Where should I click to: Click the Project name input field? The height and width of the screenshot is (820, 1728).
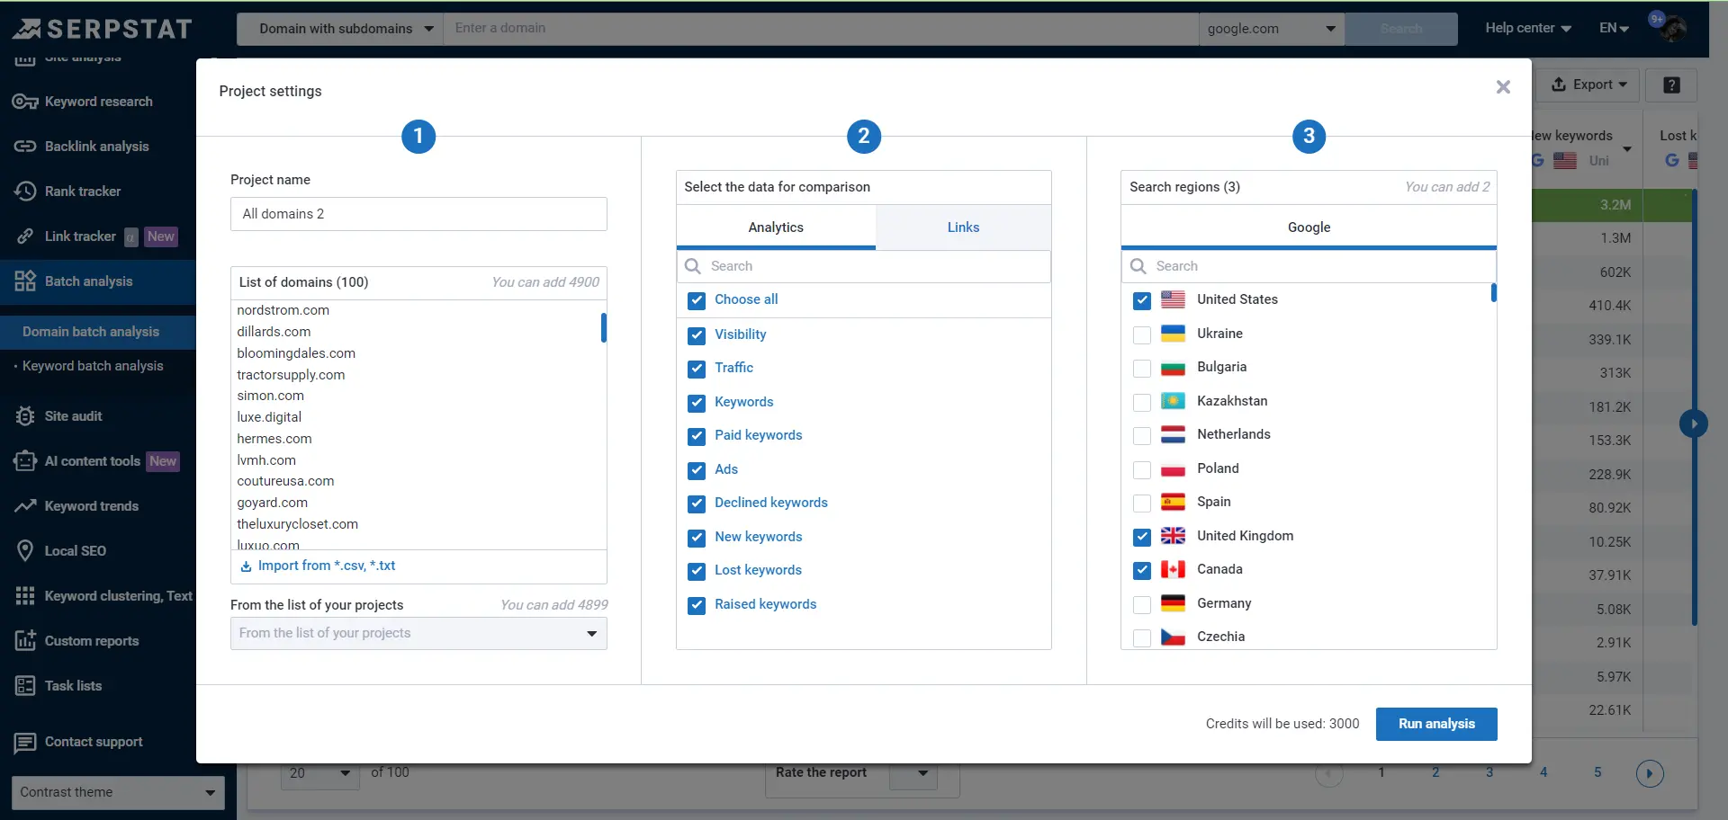tap(418, 214)
